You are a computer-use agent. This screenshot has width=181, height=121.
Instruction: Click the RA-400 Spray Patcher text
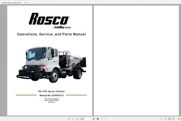point(52,91)
